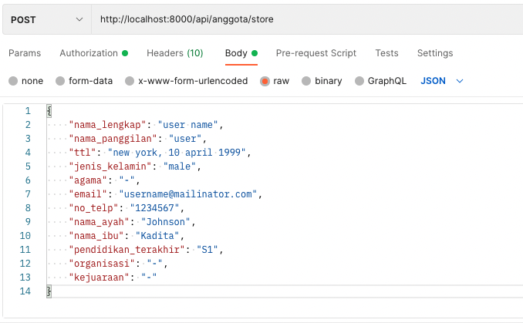This screenshot has height=323, width=523.
Task: Click line number 10 in the gutter
Action: pyautogui.click(x=25, y=236)
